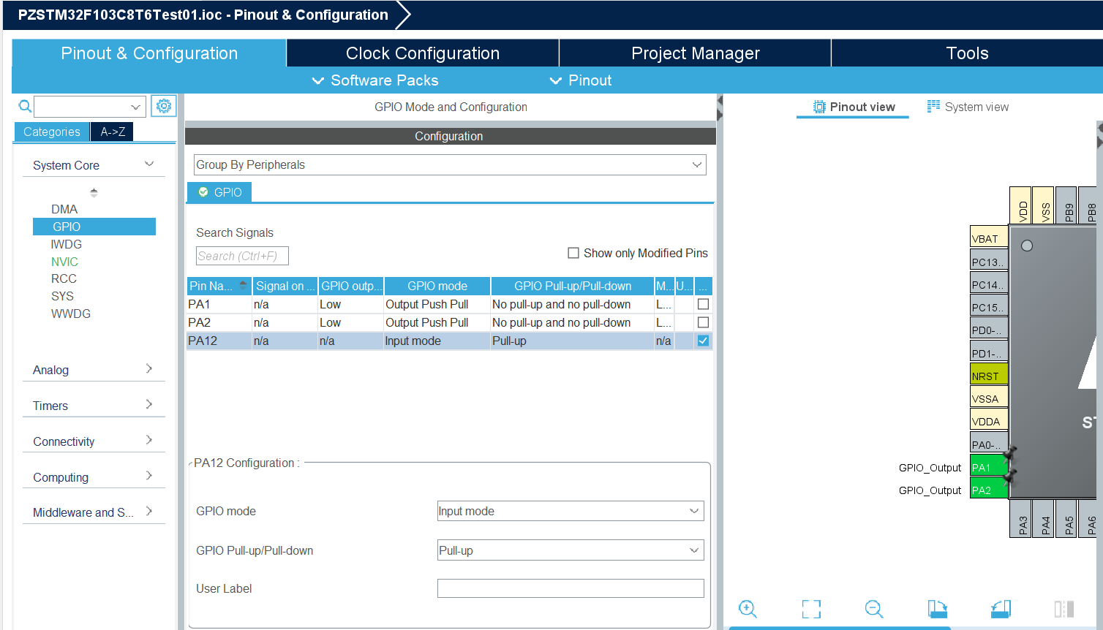Viewport: 1103px width, 630px height.
Task: Select the PA12 table row
Action: click(x=449, y=341)
